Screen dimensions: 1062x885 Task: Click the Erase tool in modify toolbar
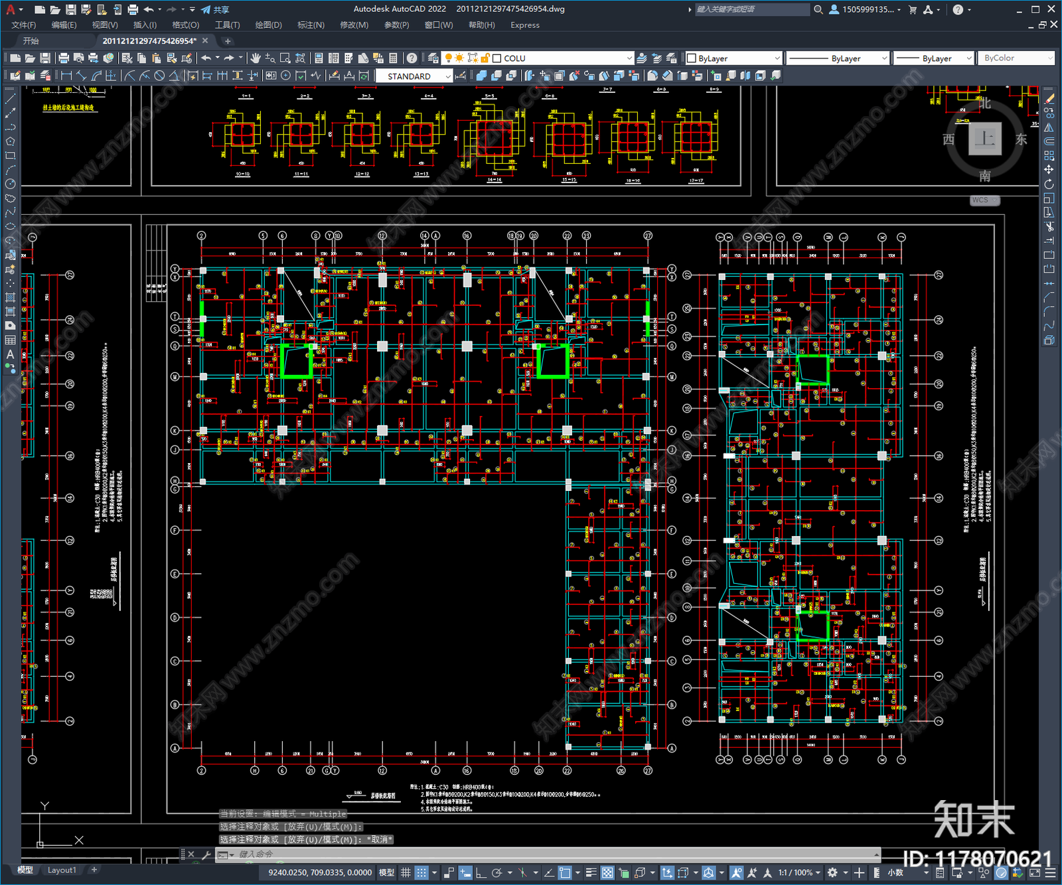1049,98
